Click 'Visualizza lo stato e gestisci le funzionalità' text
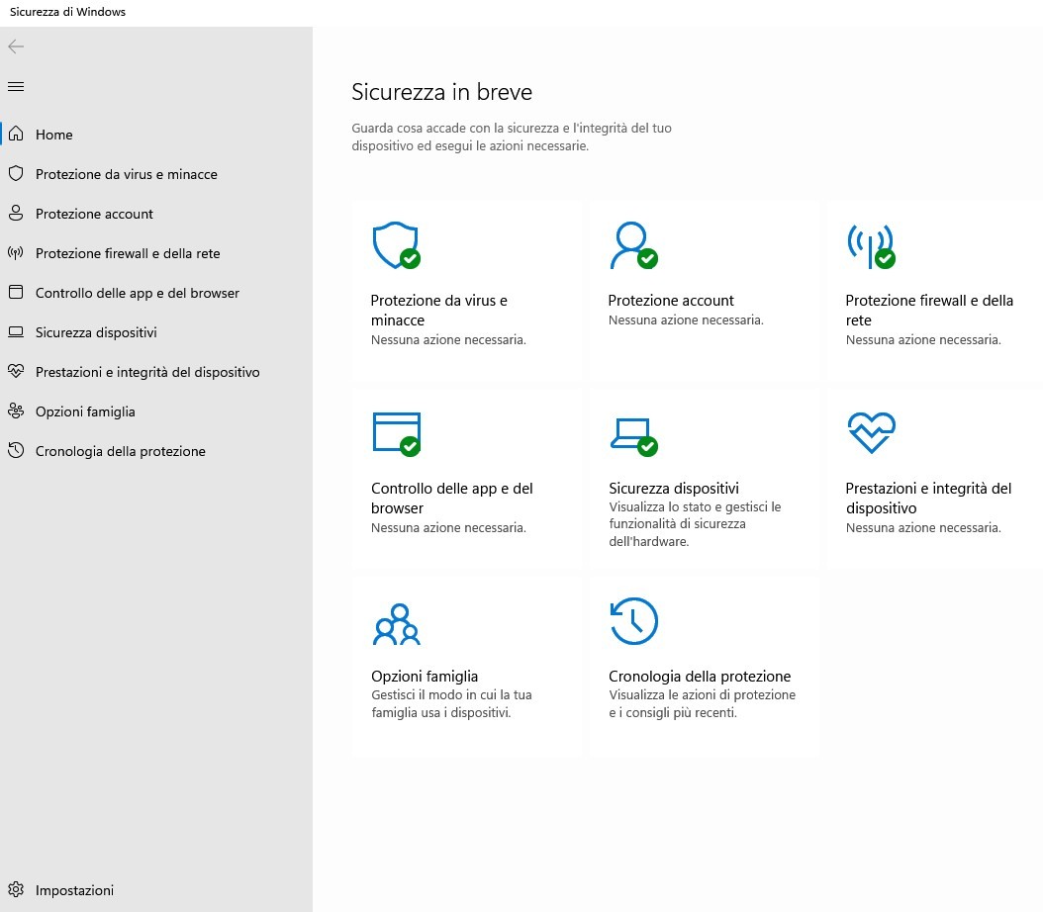 click(x=695, y=524)
